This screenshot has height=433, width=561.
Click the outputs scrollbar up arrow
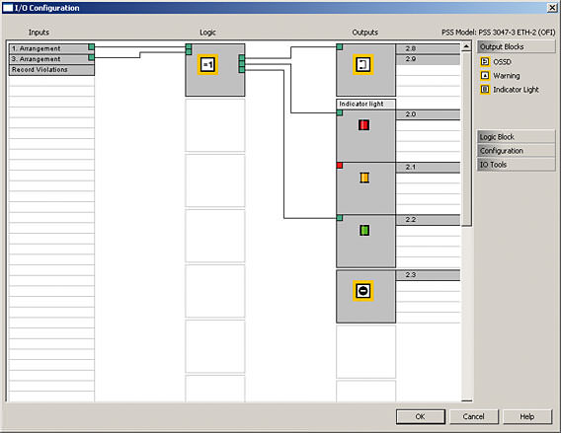(x=466, y=46)
